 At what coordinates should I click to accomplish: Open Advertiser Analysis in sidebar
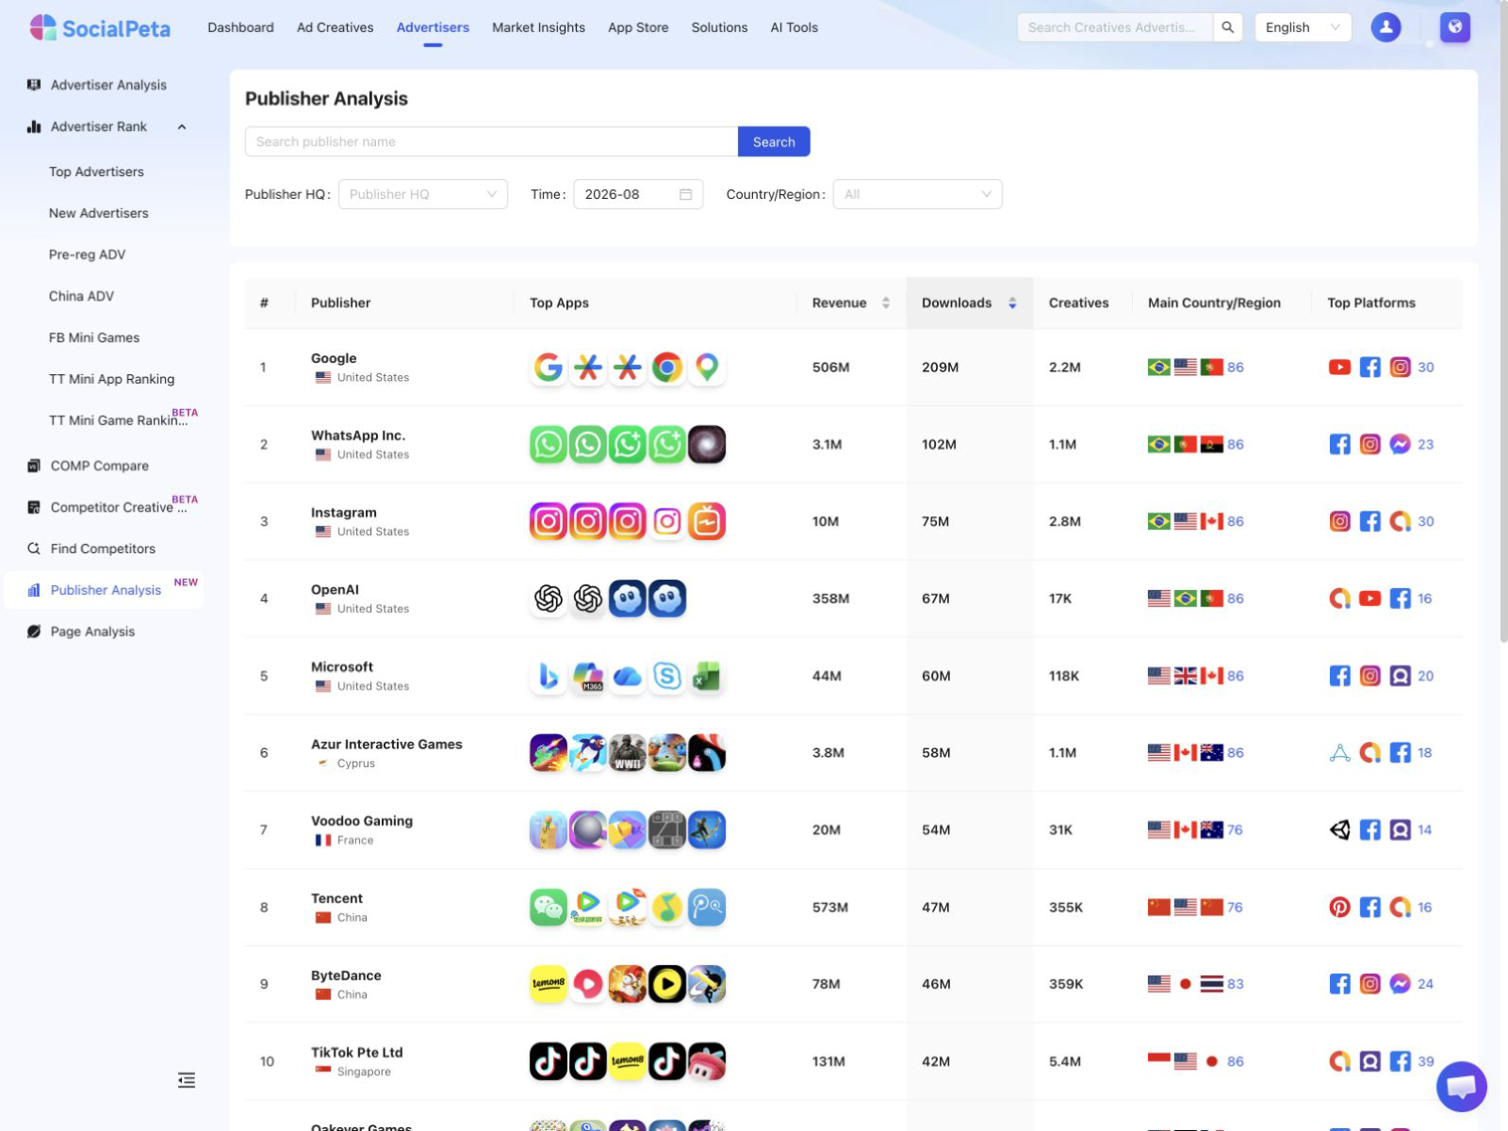[x=108, y=85]
